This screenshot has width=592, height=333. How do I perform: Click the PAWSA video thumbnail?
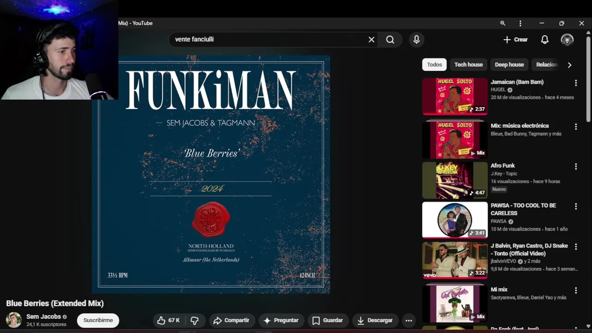455,220
